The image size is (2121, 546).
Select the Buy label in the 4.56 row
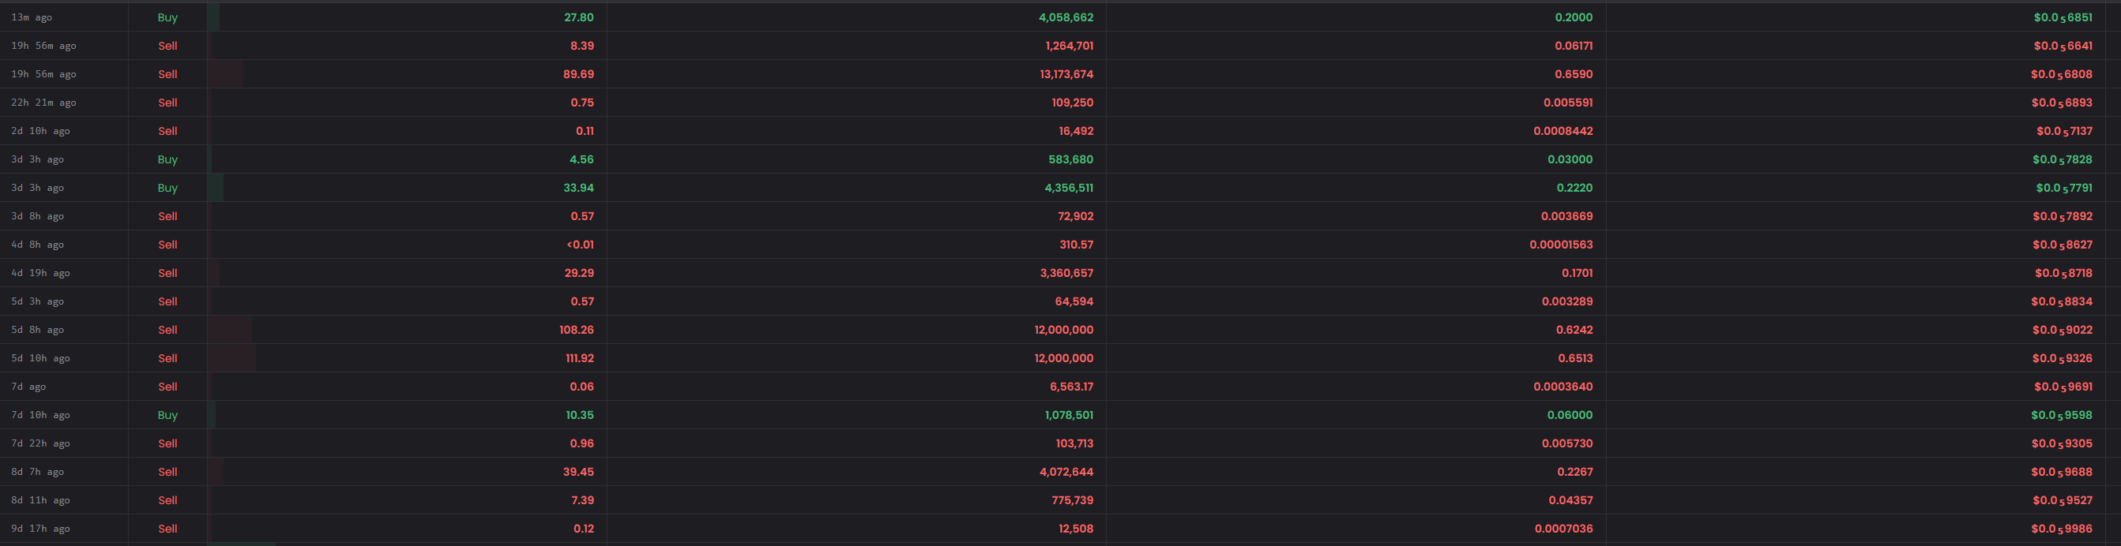[x=167, y=159]
